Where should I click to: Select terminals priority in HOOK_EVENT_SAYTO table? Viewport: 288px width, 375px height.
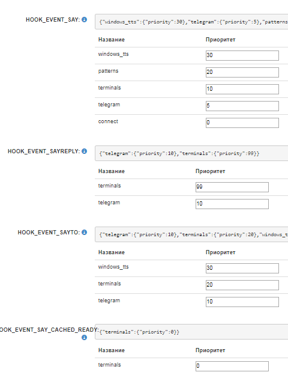click(242, 285)
